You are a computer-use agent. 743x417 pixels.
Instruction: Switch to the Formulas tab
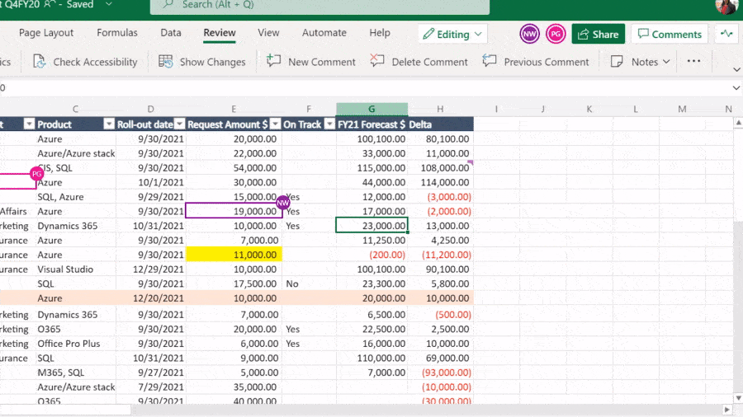coord(117,33)
